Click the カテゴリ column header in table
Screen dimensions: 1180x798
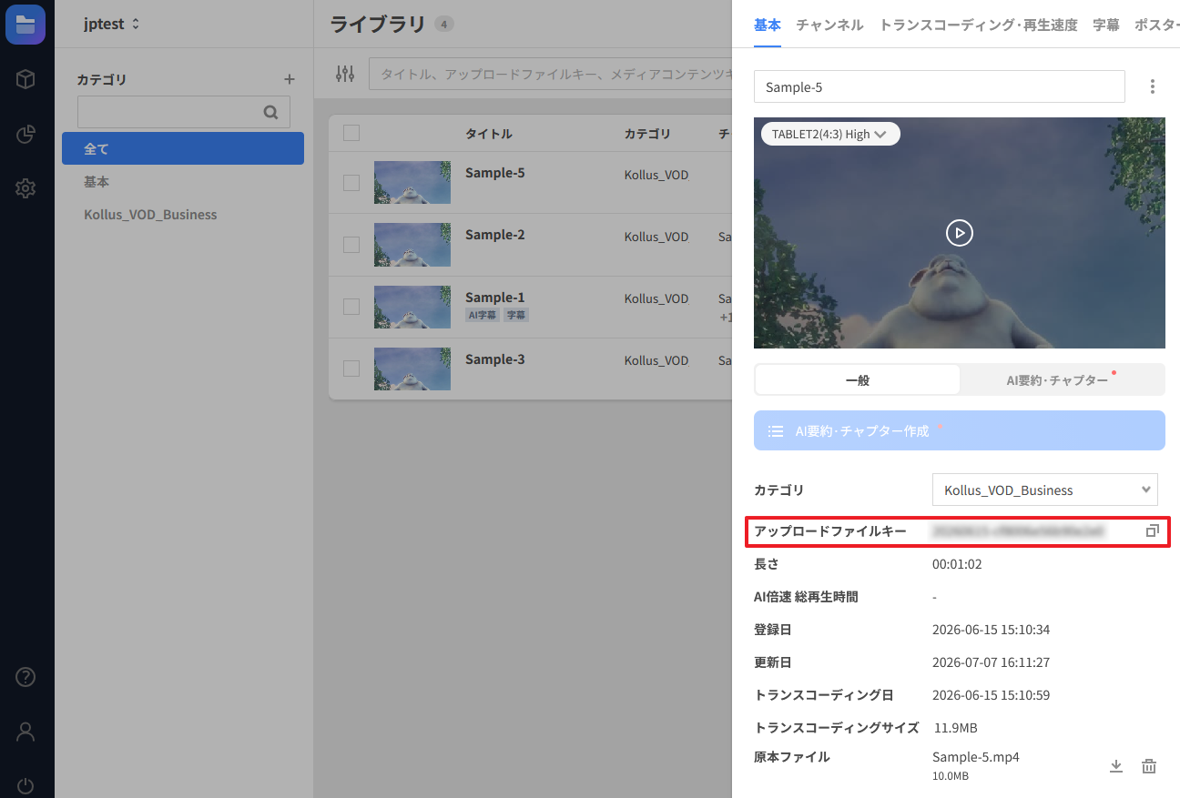click(647, 134)
